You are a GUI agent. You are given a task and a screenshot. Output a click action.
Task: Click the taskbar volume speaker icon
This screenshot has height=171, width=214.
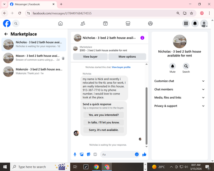(x=186, y=167)
